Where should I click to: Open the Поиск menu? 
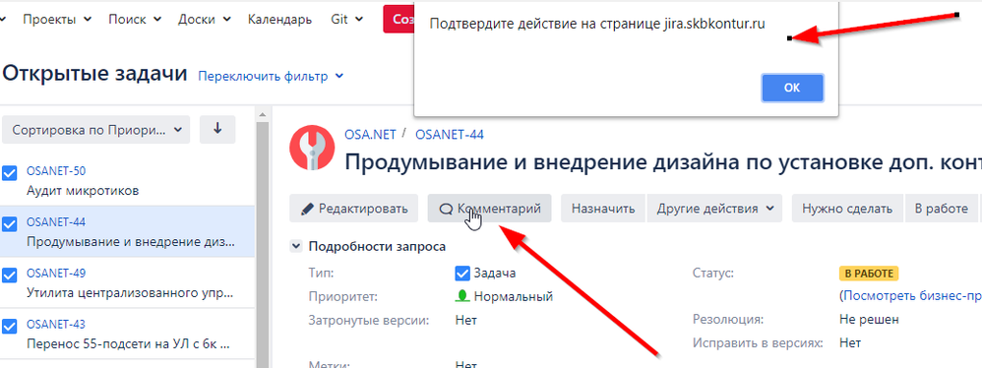click(135, 20)
